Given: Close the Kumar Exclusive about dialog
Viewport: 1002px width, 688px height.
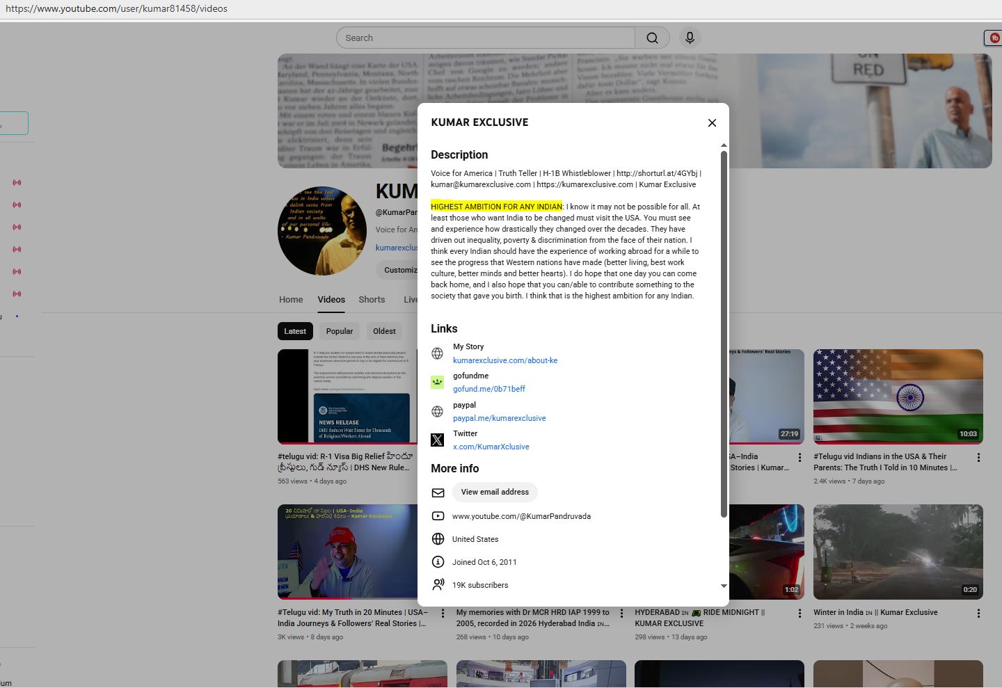Looking at the screenshot, I should coord(712,123).
